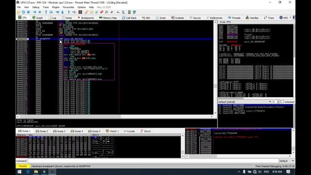Open the Comments toolbar icon
The width and height of the screenshot is (311, 175).
coord(91,12)
